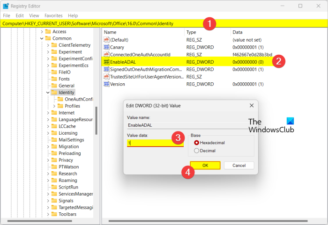Click the ClientTelemetry folder icon

click(x=54, y=45)
